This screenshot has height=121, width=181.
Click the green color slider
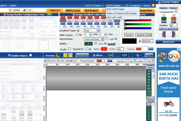coord(138,24)
